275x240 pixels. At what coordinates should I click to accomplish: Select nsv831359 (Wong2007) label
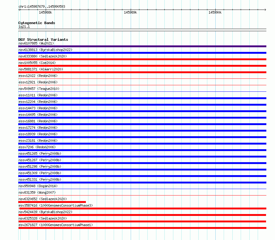(x=37, y=192)
